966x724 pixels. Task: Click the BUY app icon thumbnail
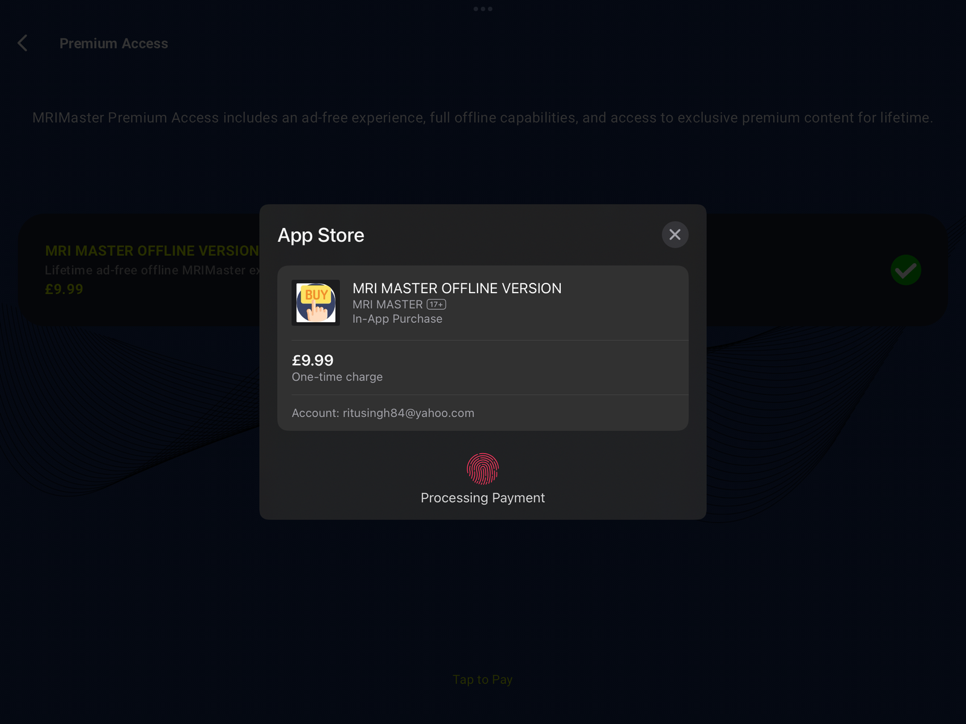pos(316,303)
